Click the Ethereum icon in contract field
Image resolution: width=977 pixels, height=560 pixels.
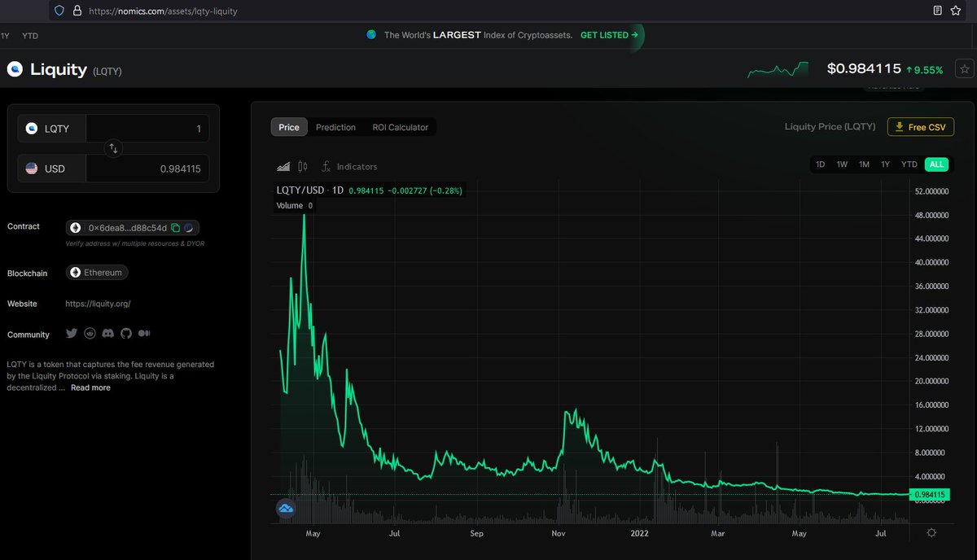pos(77,228)
